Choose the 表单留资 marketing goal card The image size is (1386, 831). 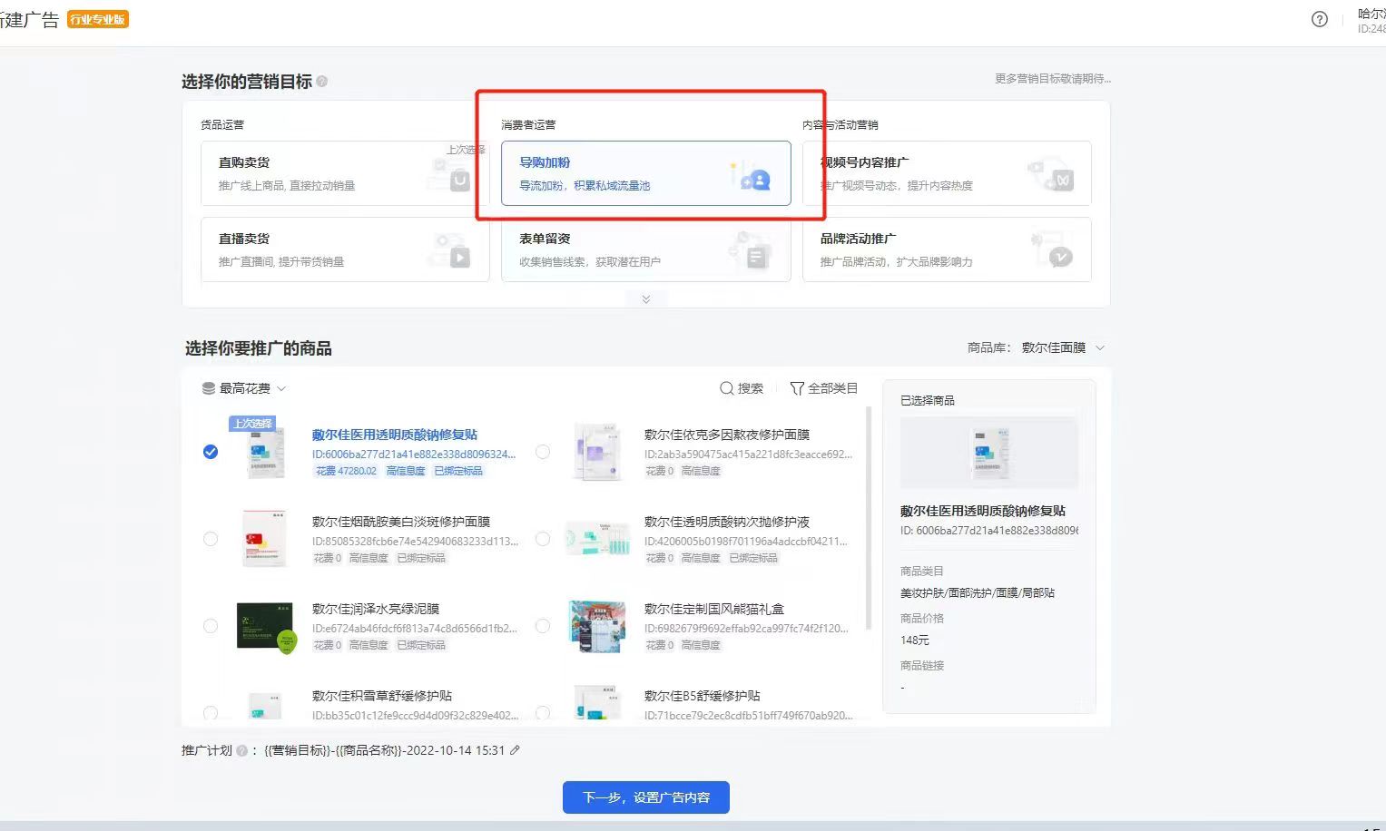tap(645, 249)
